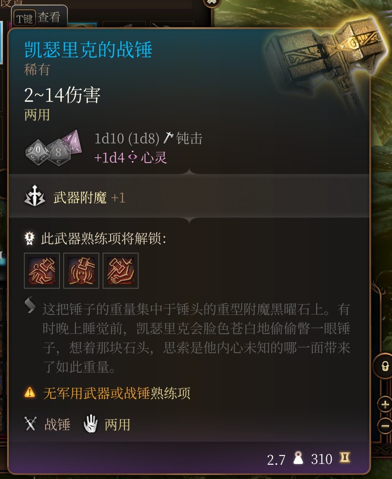Click the yellow warning proficiency icon
The width and height of the screenshot is (392, 479).
click(30, 392)
